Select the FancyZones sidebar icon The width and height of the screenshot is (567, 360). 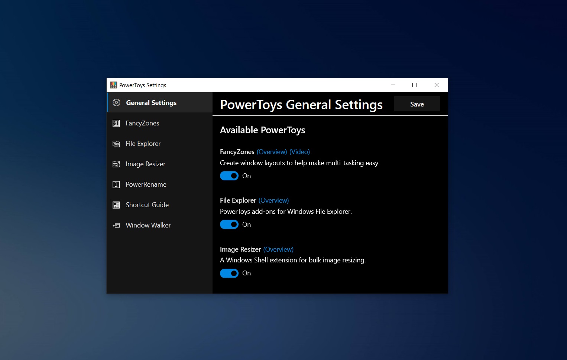point(116,123)
